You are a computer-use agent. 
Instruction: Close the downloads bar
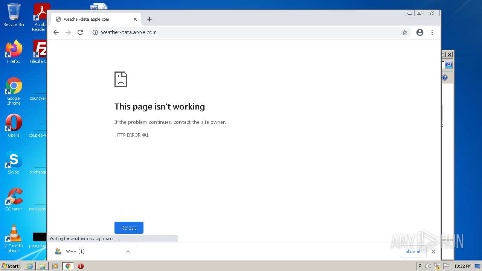433,251
